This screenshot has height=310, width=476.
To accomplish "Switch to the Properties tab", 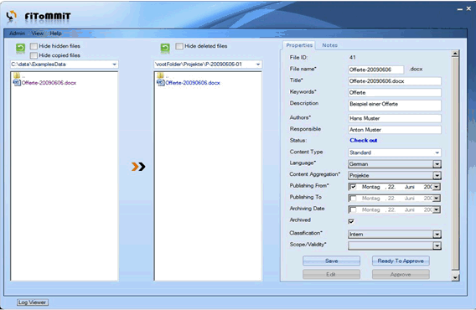I will coord(299,45).
